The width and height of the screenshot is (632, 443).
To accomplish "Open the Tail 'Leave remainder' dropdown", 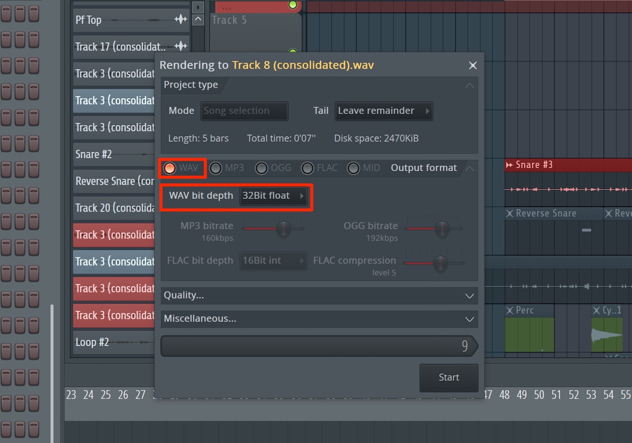I will (x=384, y=111).
